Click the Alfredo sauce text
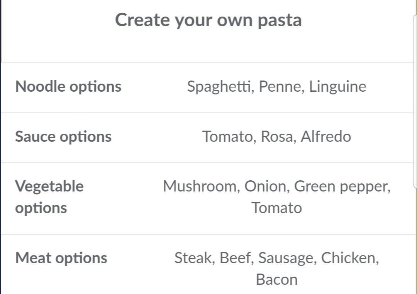 pyautogui.click(x=326, y=137)
